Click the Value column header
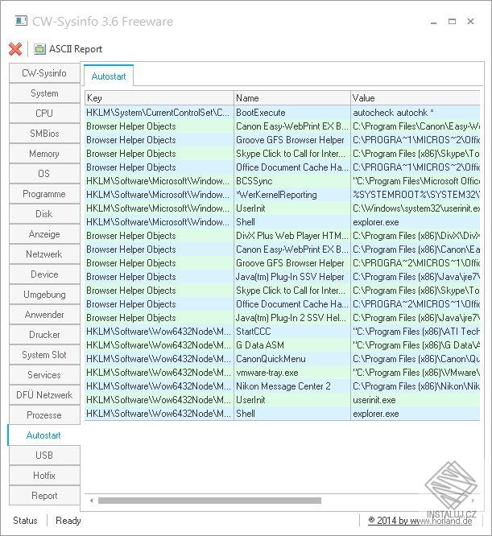The width and height of the screenshot is (492, 536). pos(415,97)
